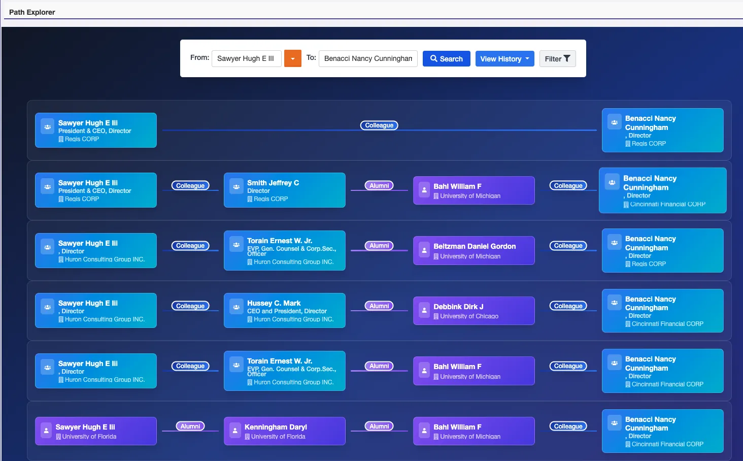Focus the To input with Benacci Nancy Cunningham
The width and height of the screenshot is (743, 461).
368,58
